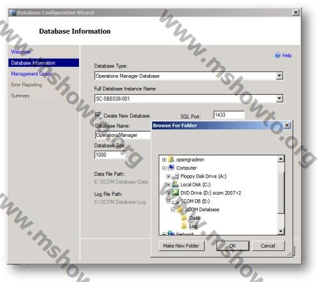This screenshot has width=319, height=282.
Task: Uncheck the Create New Database checkbox
Action: click(98, 115)
